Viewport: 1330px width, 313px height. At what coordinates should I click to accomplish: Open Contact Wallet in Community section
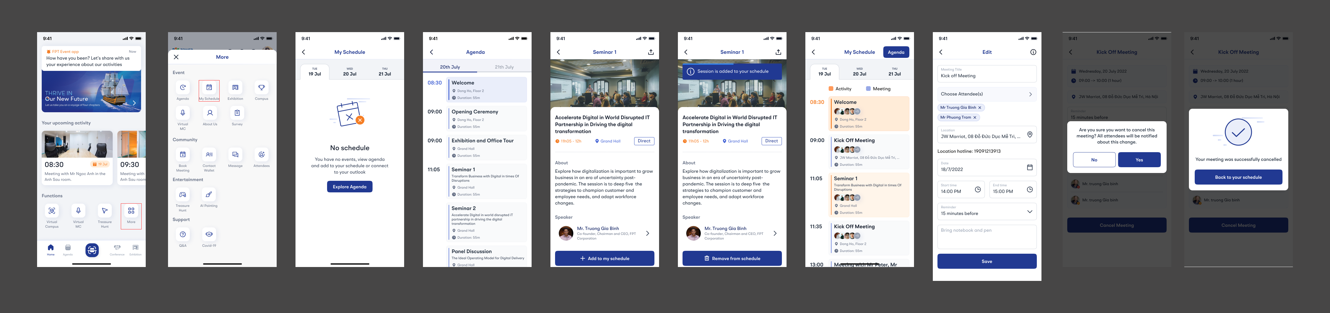(209, 155)
